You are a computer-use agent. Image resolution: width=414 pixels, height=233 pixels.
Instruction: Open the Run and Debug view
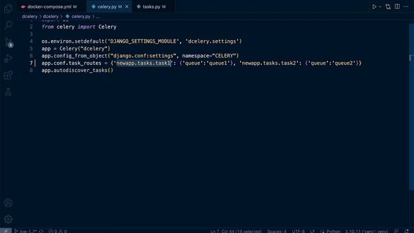coord(8,59)
